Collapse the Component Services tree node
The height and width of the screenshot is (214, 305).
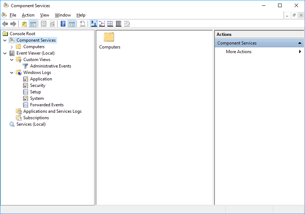tap(5, 40)
